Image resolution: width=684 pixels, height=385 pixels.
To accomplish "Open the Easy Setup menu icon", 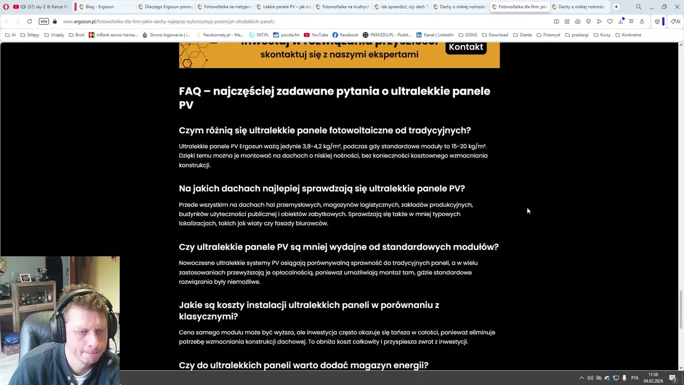I will click(x=631, y=21).
